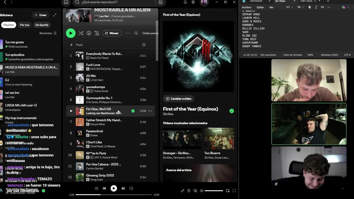The width and height of the screenshot is (354, 199).
Task: Open Copilot dropdown in Notepad
Action: pyautogui.click(x=345, y=7)
